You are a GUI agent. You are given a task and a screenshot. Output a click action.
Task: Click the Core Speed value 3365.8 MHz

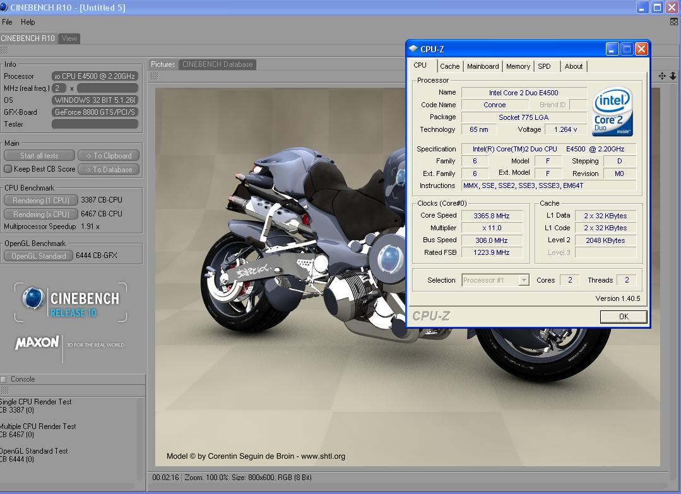tap(492, 216)
